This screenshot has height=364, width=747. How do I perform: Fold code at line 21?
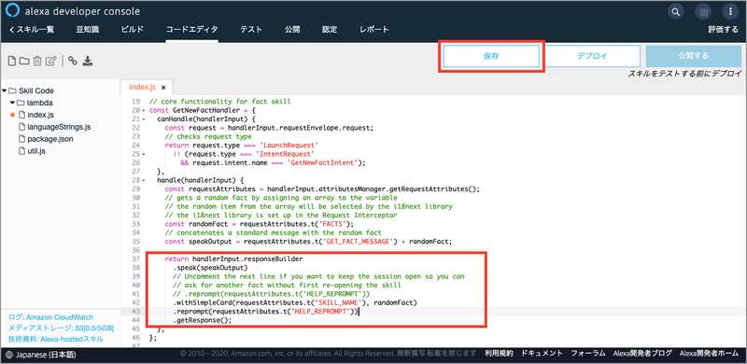point(144,119)
